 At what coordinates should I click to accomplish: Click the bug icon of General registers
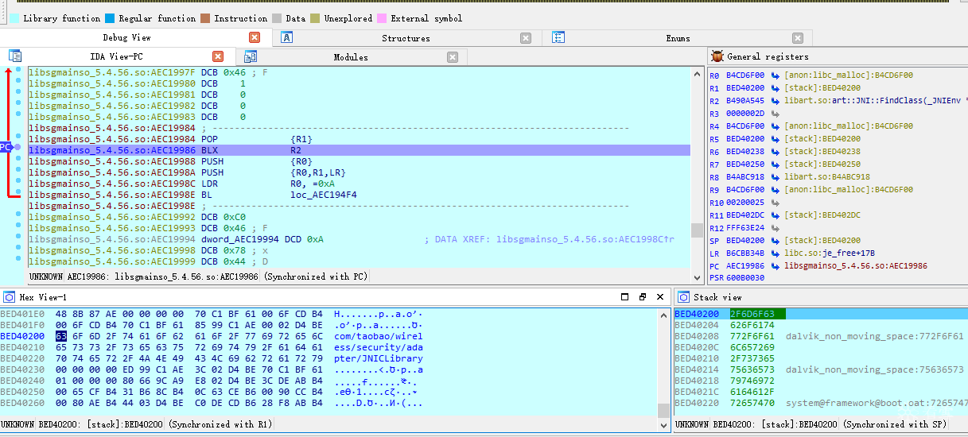717,56
